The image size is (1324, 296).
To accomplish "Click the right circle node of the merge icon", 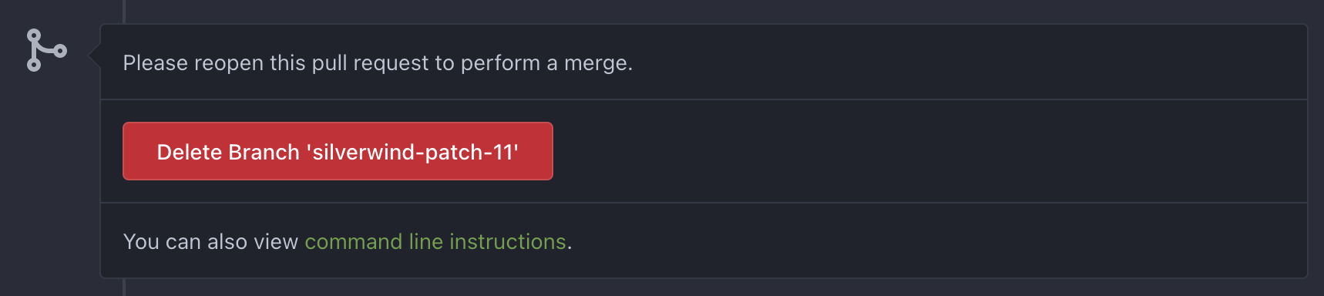I will (x=60, y=52).
